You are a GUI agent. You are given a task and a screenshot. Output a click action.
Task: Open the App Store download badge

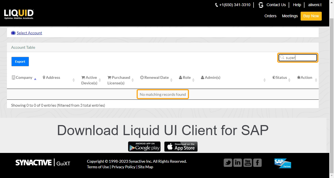click(x=181, y=147)
